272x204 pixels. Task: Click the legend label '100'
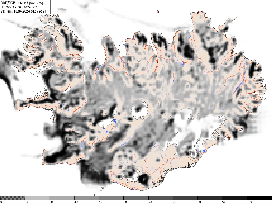coord(249,202)
